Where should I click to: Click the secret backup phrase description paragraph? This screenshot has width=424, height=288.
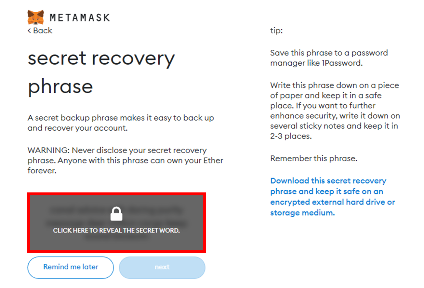pos(121,123)
